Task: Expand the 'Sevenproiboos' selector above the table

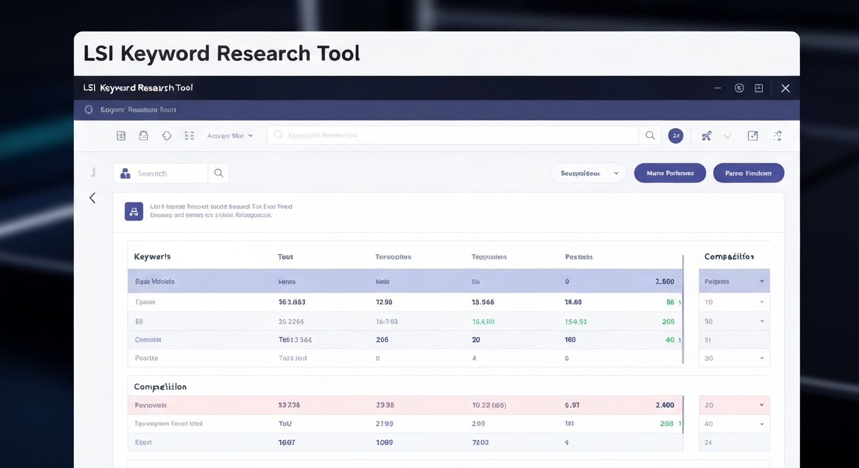Action: [588, 172]
